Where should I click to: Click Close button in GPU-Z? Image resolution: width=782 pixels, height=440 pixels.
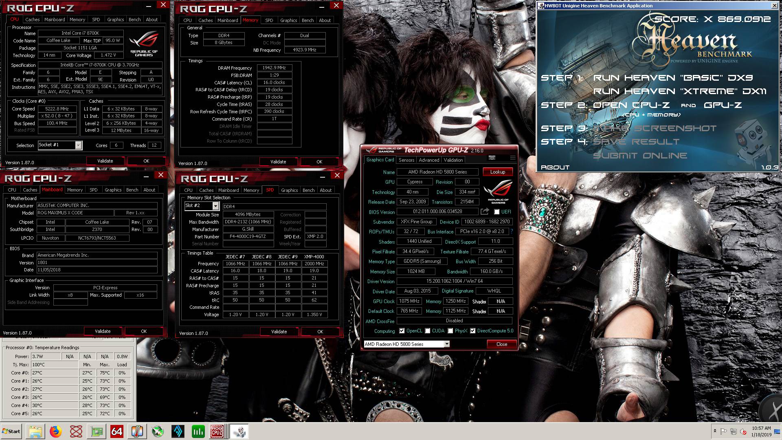click(x=502, y=344)
